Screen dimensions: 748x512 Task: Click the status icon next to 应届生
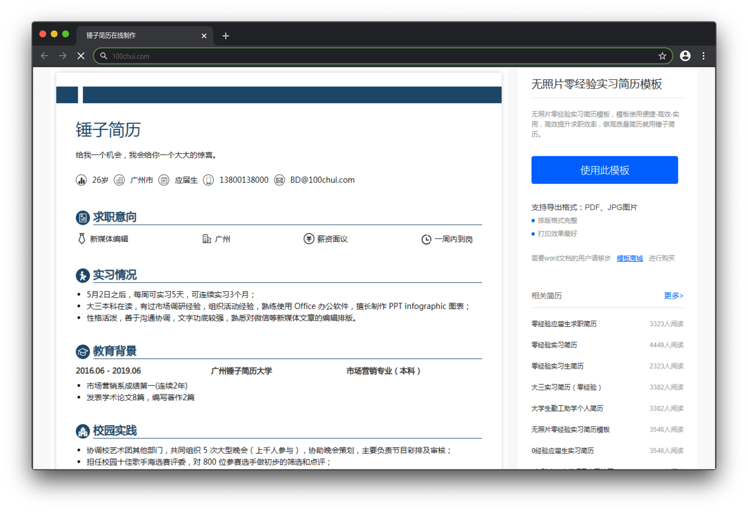coord(164,180)
